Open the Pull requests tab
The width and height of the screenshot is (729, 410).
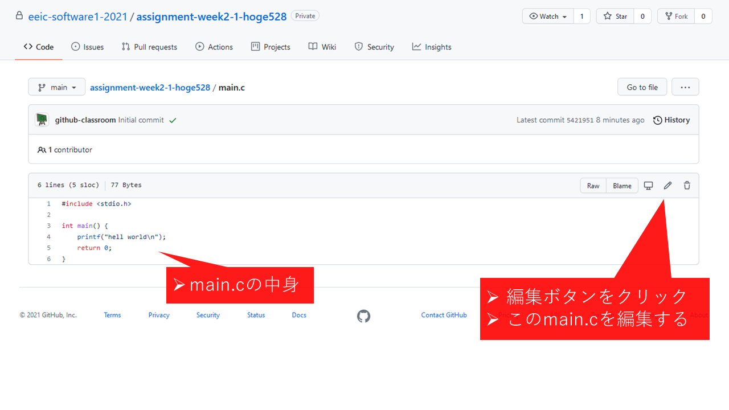point(149,47)
